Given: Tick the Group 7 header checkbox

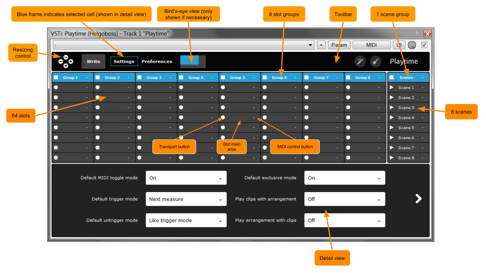Looking at the screenshot, I should click(x=306, y=77).
